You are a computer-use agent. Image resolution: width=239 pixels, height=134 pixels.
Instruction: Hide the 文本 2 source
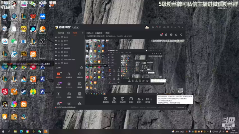(56, 63)
